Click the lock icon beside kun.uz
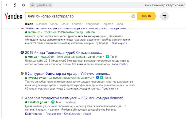Image resolution: width=187 pixels, height=118 pixels. click(x=26, y=57)
